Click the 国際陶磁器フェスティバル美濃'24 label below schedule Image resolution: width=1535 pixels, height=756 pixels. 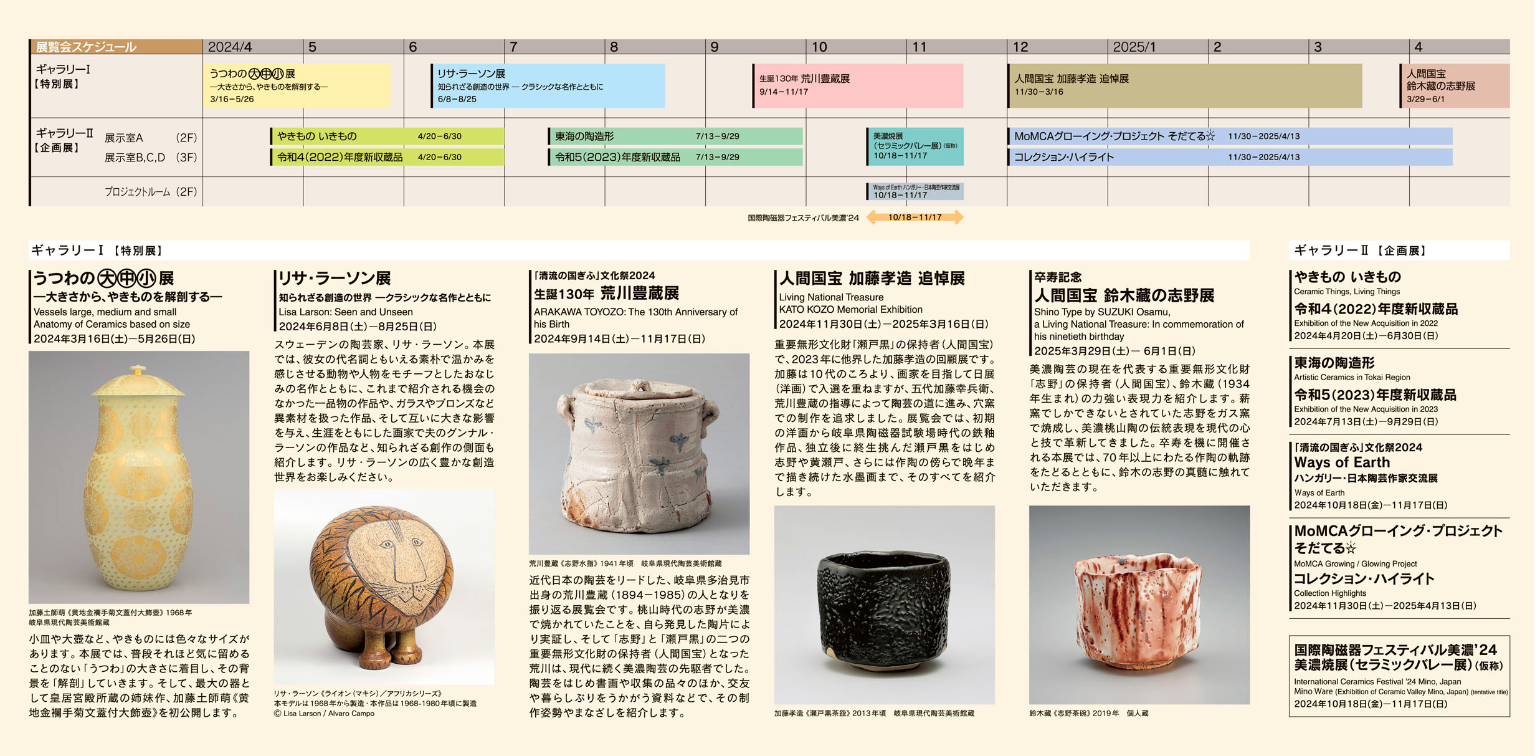803,218
